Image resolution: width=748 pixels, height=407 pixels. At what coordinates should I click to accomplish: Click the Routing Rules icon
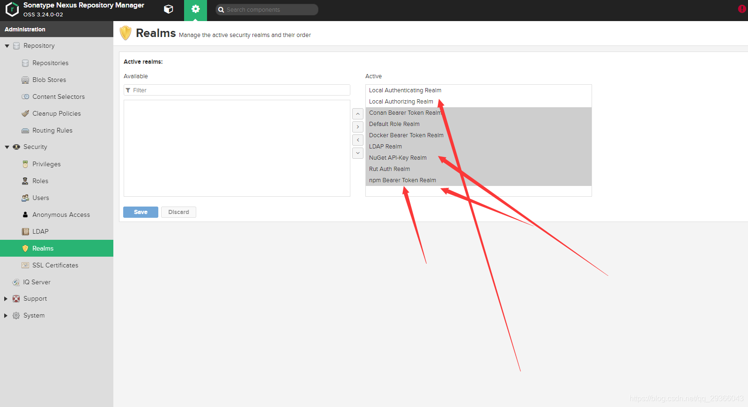coord(25,131)
